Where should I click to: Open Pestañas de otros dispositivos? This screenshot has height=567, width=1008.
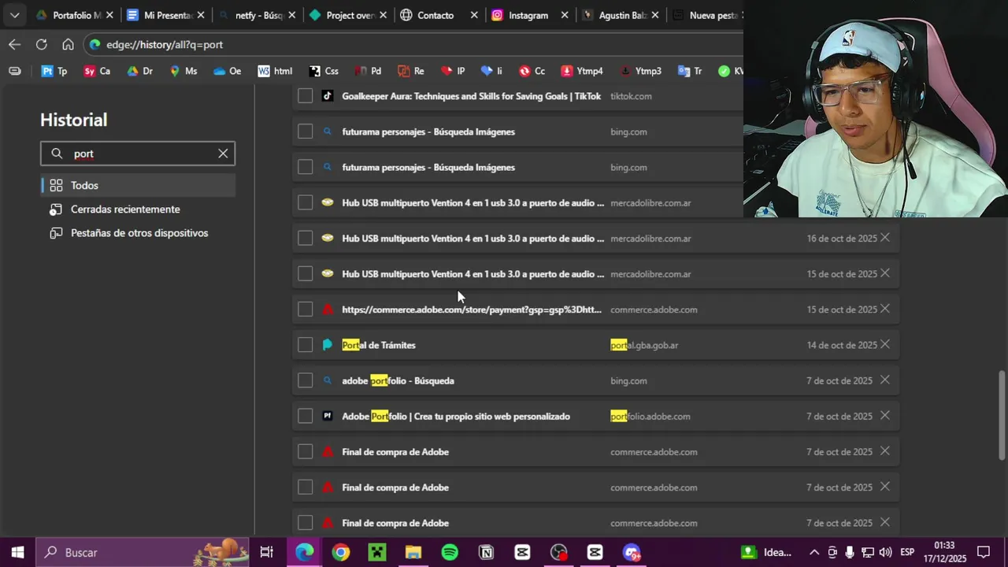[x=138, y=233]
